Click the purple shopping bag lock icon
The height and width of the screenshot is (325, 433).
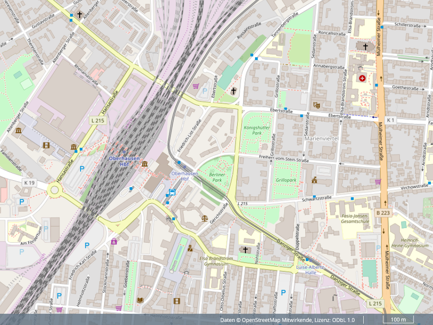click(x=114, y=241)
